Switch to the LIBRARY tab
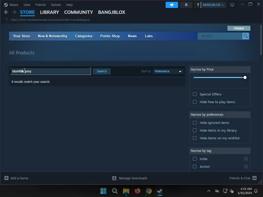This screenshot has width=263, height=197. [50, 12]
